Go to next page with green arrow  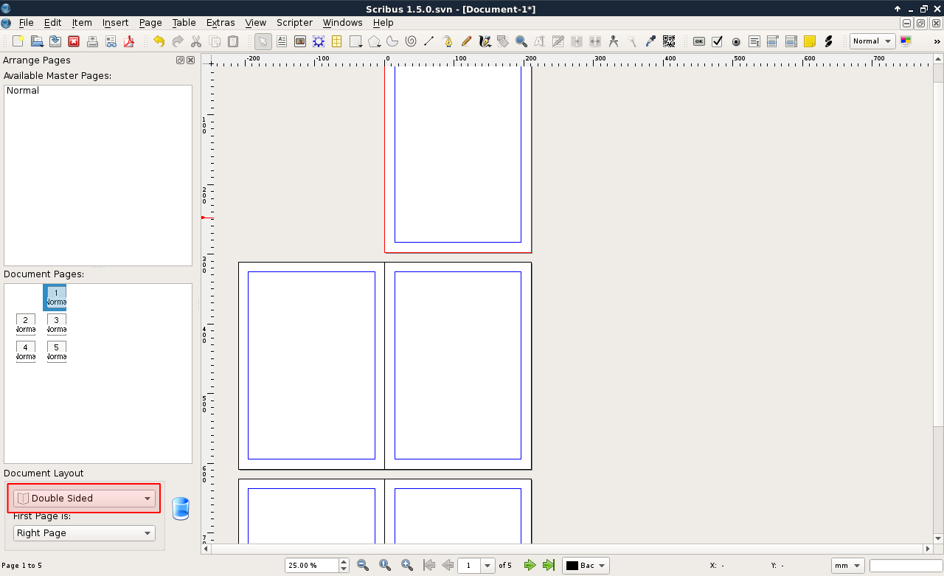pos(530,566)
